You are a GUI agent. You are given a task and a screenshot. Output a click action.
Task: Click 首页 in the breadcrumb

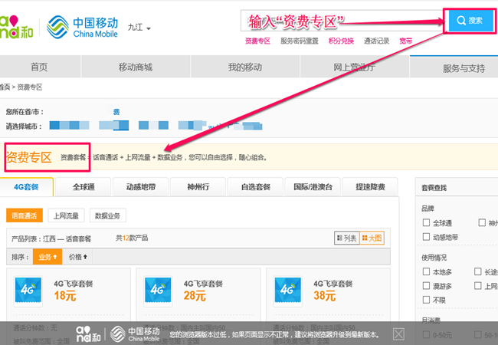5,87
